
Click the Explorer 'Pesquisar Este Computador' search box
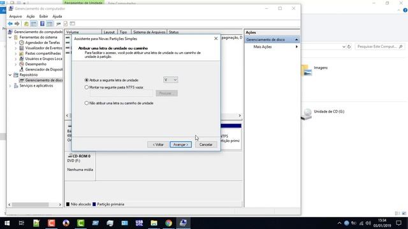click(x=380, y=46)
